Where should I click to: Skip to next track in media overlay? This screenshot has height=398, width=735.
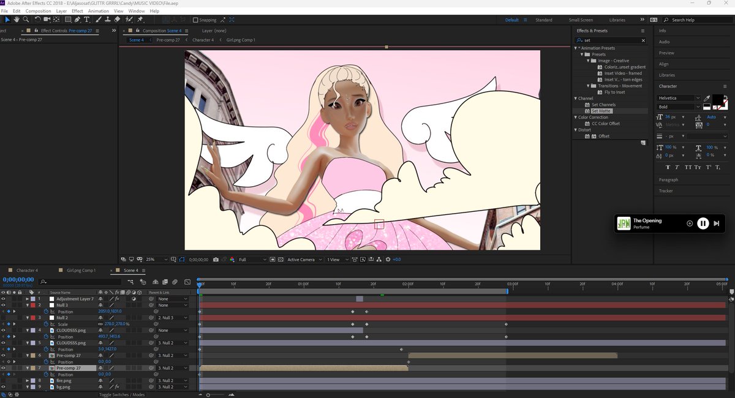pos(716,223)
